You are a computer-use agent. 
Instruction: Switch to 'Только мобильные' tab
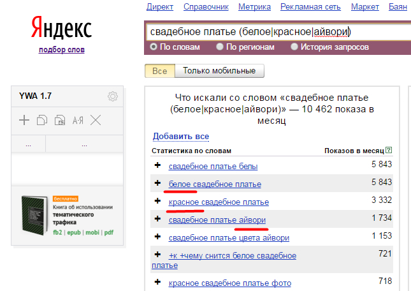219,71
